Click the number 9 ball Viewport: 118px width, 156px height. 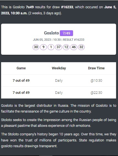[x=44, y=47]
